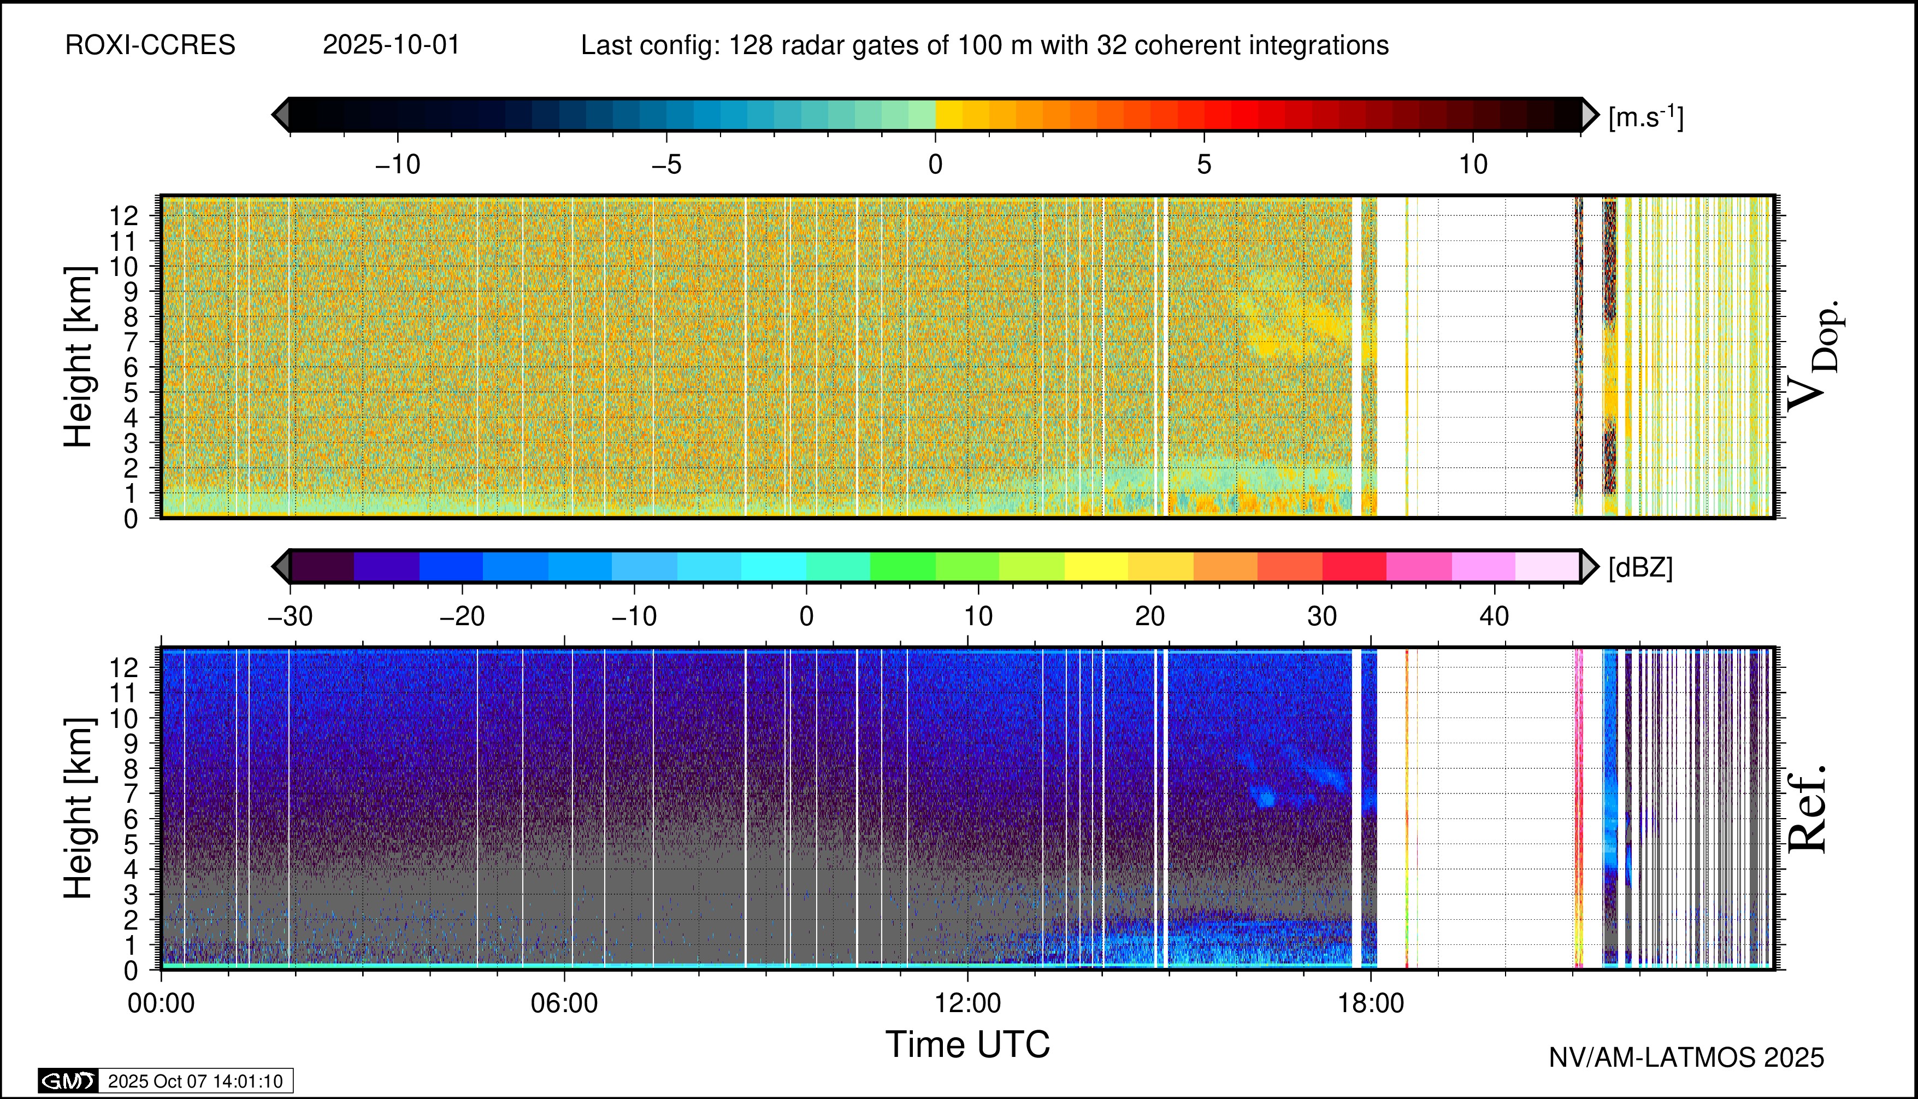Click the 18:00 time axis label
This screenshot has width=1918, height=1099.
(x=1371, y=1003)
